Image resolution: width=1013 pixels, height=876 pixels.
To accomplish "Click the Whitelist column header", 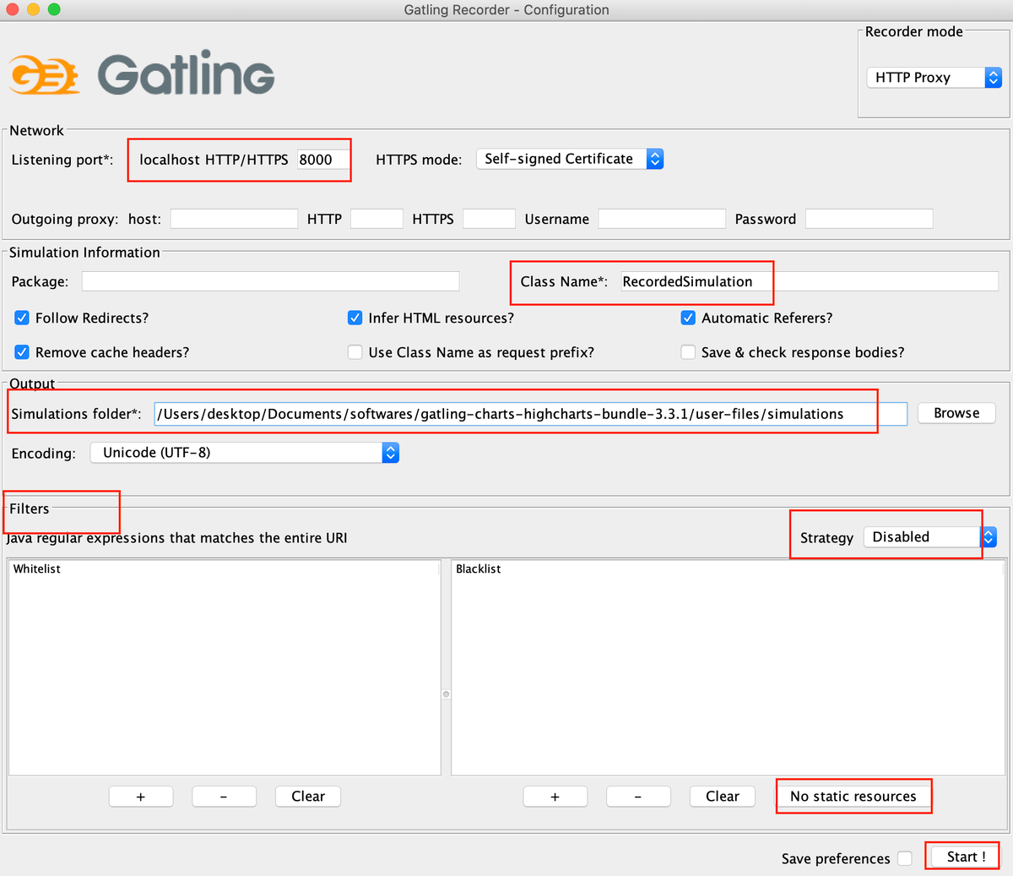I will [x=225, y=569].
